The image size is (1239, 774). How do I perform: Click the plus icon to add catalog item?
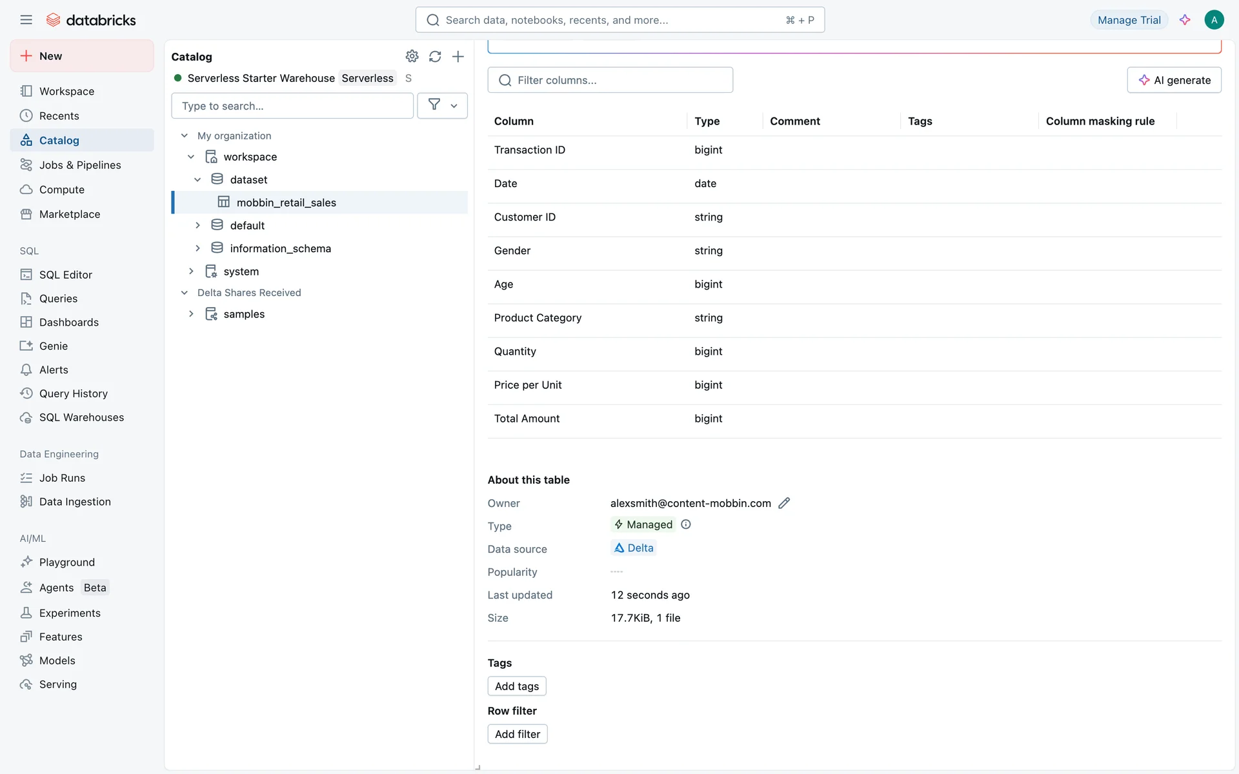(458, 56)
